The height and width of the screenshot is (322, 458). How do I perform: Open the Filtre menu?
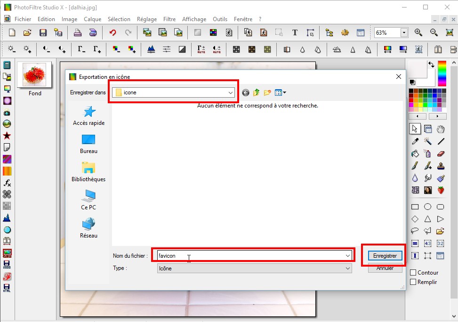pyautogui.click(x=169, y=19)
